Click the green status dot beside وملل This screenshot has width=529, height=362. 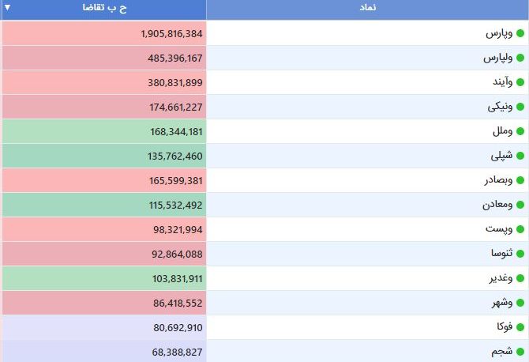(520, 131)
